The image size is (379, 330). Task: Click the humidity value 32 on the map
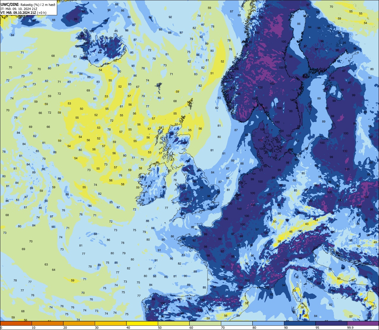(x=294, y=291)
